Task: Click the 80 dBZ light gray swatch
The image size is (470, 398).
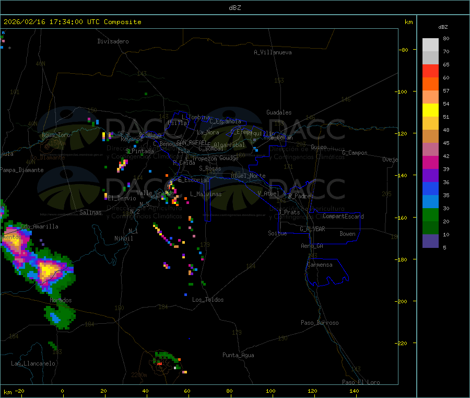Action: [430, 45]
